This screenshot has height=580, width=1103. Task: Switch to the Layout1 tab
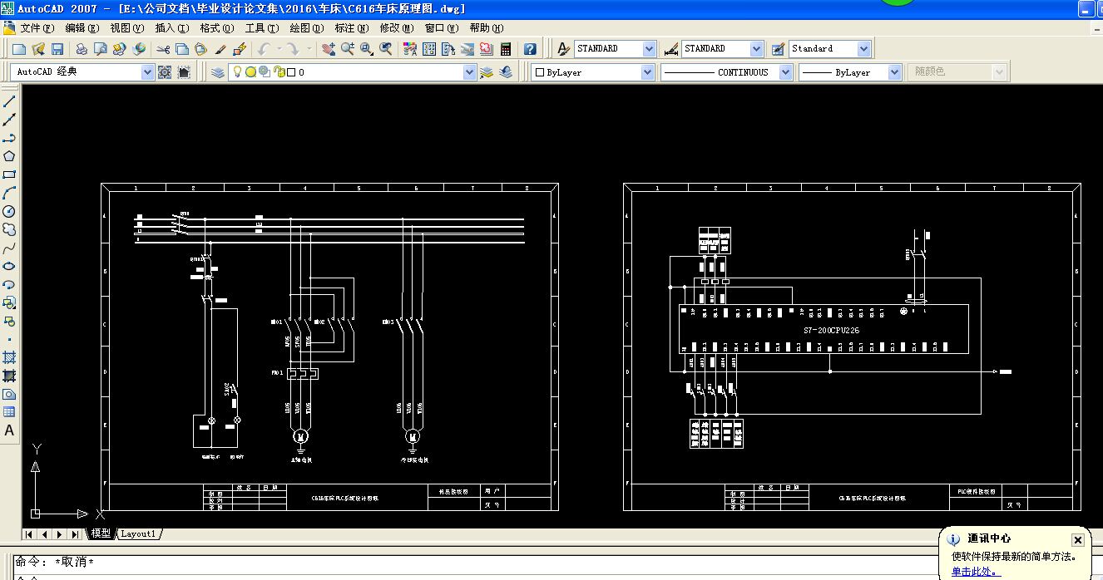(138, 533)
